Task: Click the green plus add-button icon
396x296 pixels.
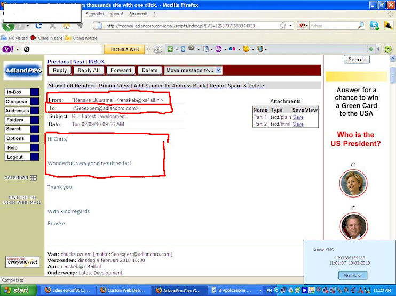Action: pos(371,49)
